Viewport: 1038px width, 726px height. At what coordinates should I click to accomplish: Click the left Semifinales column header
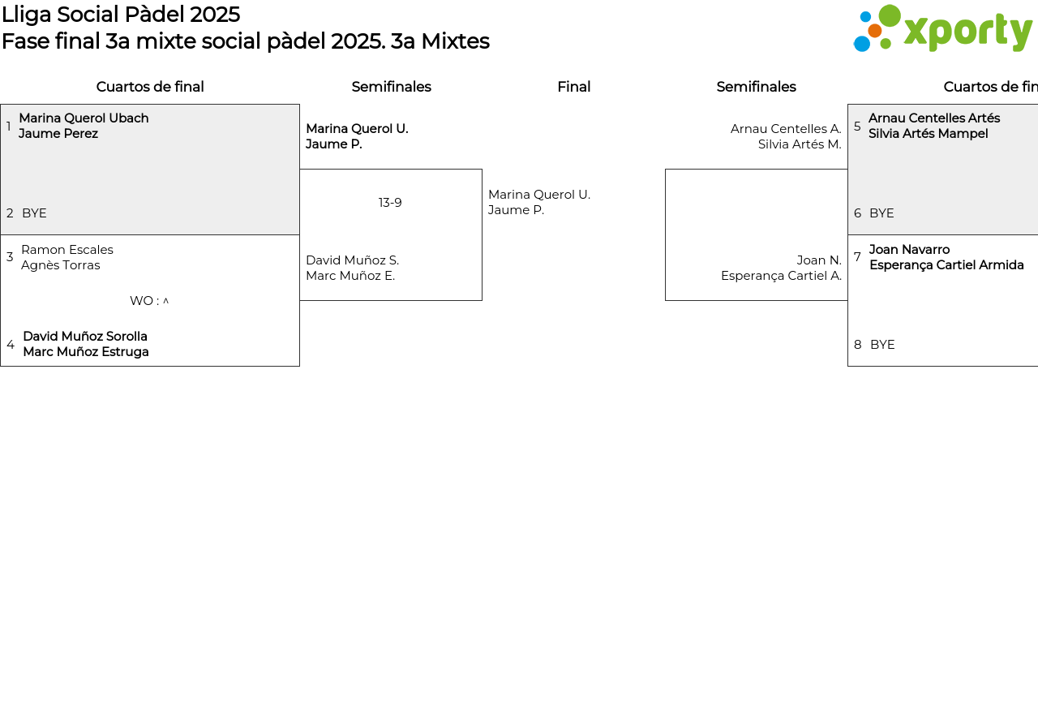391,87
